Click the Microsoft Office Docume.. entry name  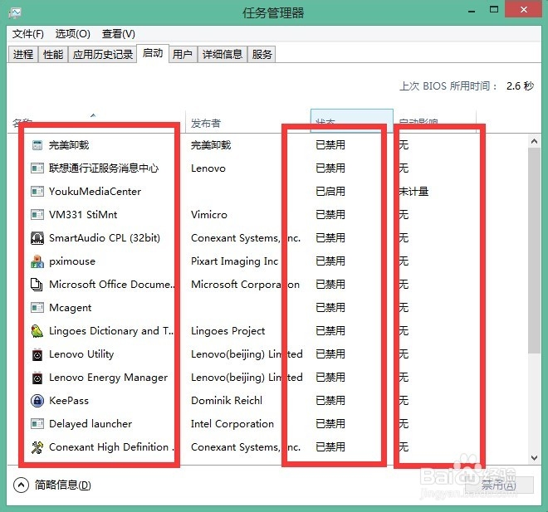point(112,285)
